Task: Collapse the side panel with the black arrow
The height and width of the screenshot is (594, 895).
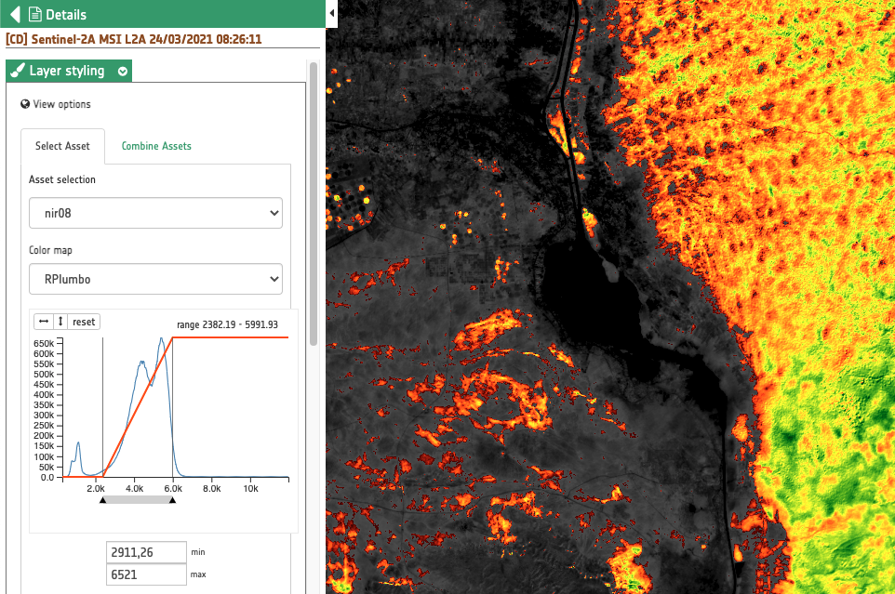Action: tap(332, 14)
